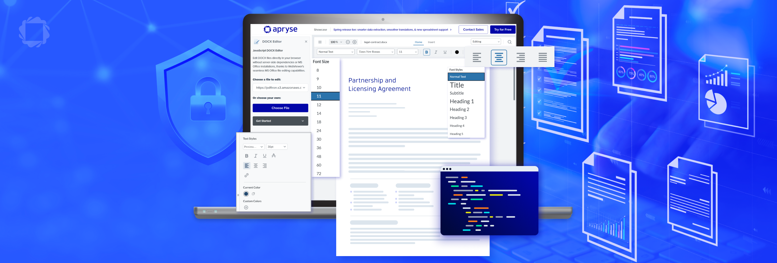Click the Contact Sales button

point(473,30)
